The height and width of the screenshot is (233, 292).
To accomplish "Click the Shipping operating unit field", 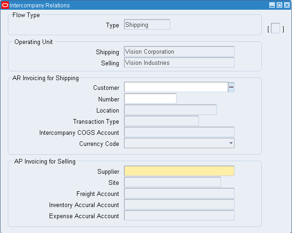I will [179, 52].
